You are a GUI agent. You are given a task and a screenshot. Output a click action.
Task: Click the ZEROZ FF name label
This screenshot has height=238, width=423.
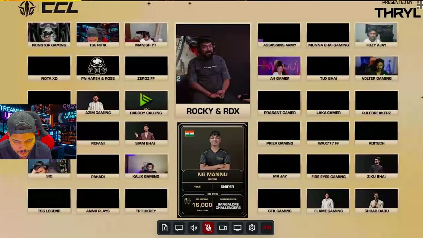(x=146, y=78)
